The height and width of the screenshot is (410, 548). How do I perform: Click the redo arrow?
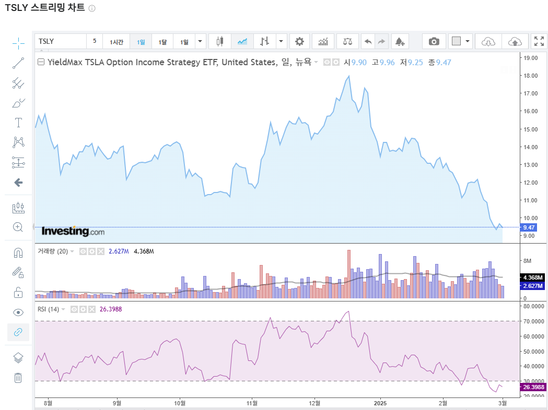point(382,42)
